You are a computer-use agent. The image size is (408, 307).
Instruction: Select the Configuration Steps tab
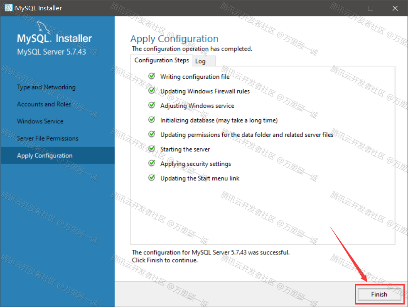(162, 60)
